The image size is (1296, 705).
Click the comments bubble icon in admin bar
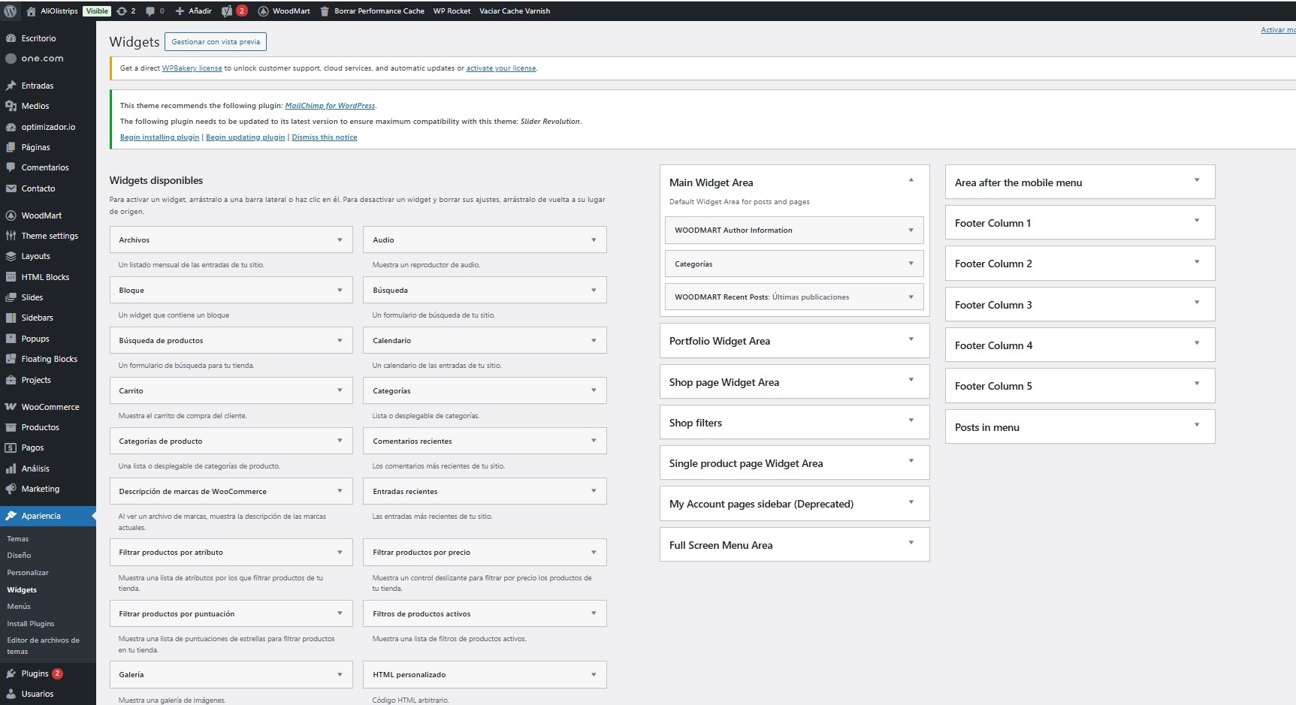(x=150, y=11)
